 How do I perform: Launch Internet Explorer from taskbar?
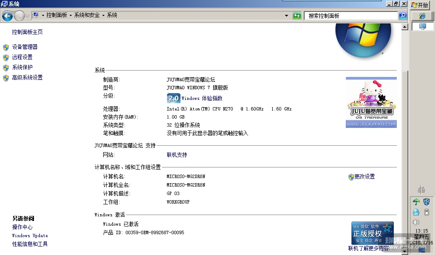[422, 16]
